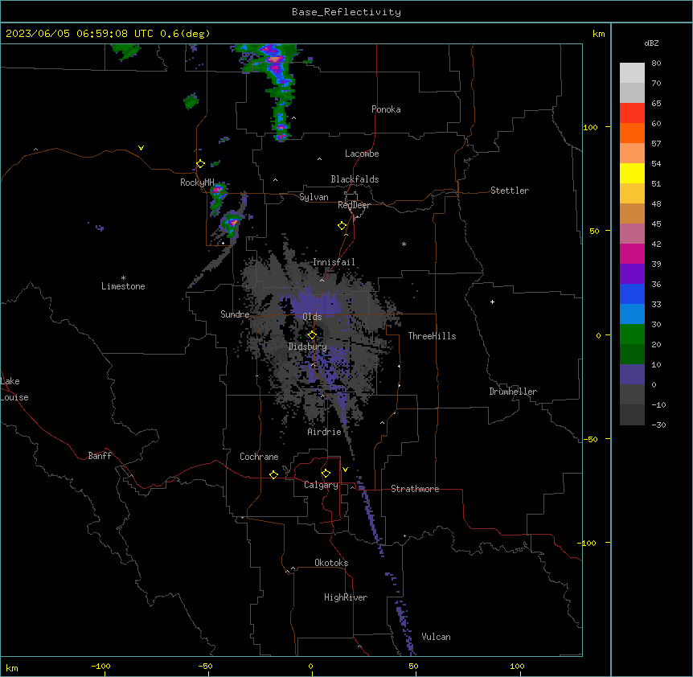Click the yellow diamond marker near RockyMH
Screen dimensions: 693x677
pyautogui.click(x=200, y=164)
